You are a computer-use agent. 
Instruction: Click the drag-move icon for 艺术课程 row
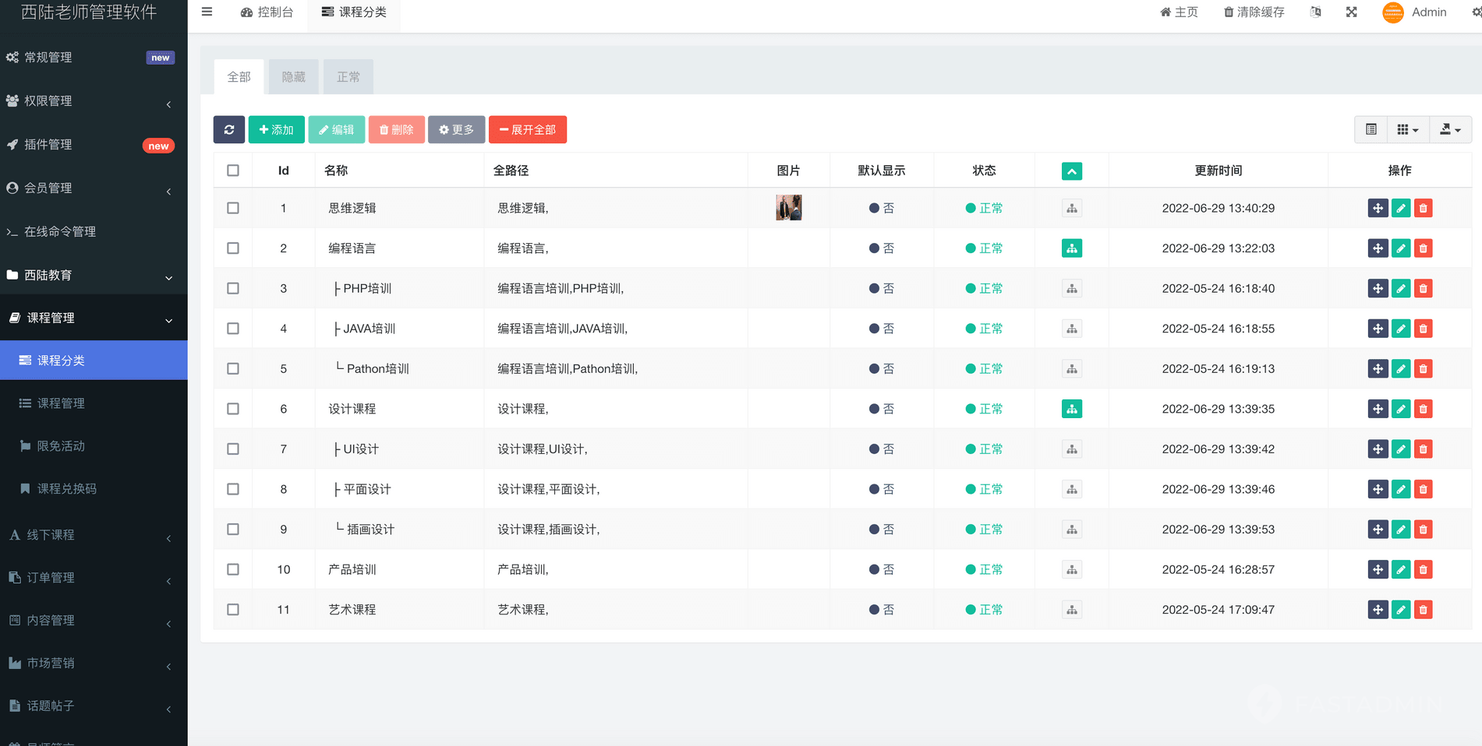1378,610
